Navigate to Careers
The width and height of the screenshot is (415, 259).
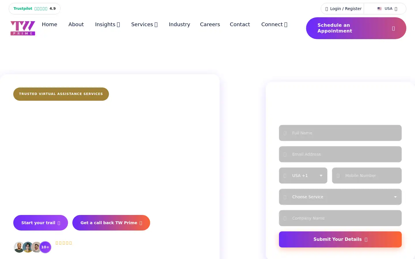210,24
